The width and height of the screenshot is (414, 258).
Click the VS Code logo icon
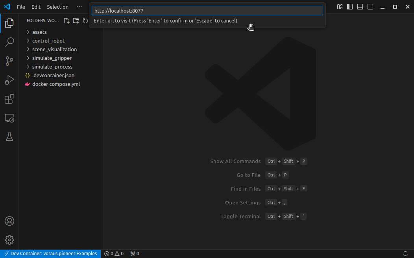(7, 7)
